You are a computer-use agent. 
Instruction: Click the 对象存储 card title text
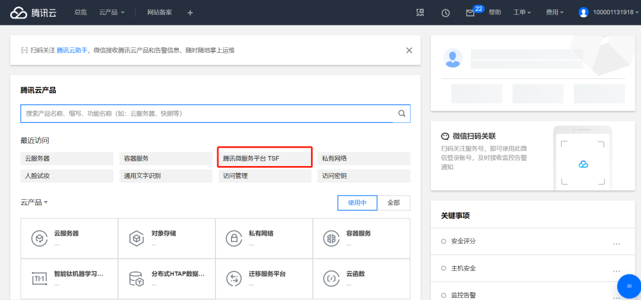(164, 234)
